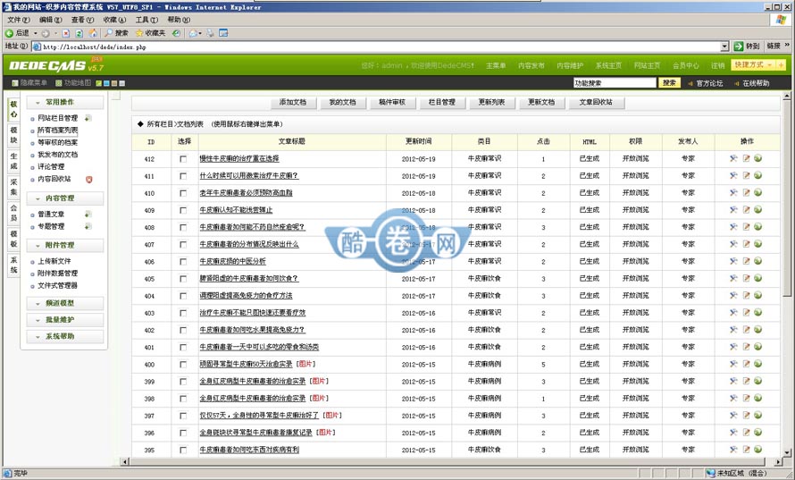Check the checkbox for article 400
This screenshot has height=480, width=795.
(183, 365)
